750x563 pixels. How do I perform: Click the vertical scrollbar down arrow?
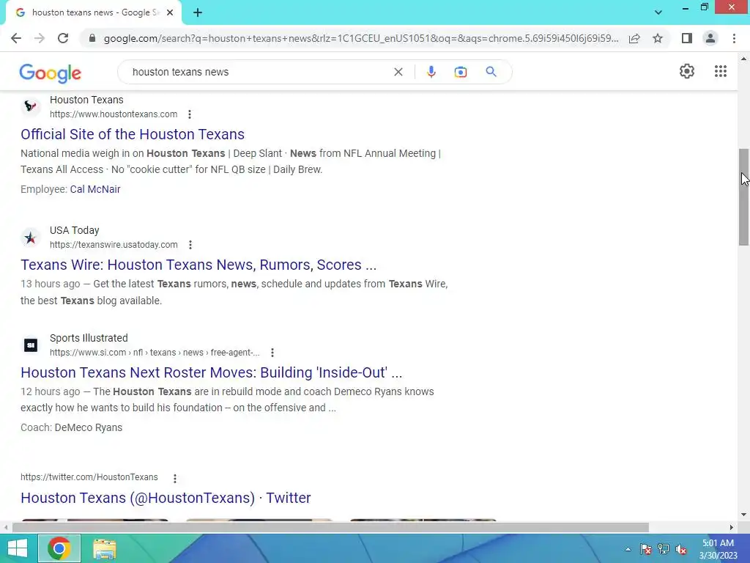[744, 515]
